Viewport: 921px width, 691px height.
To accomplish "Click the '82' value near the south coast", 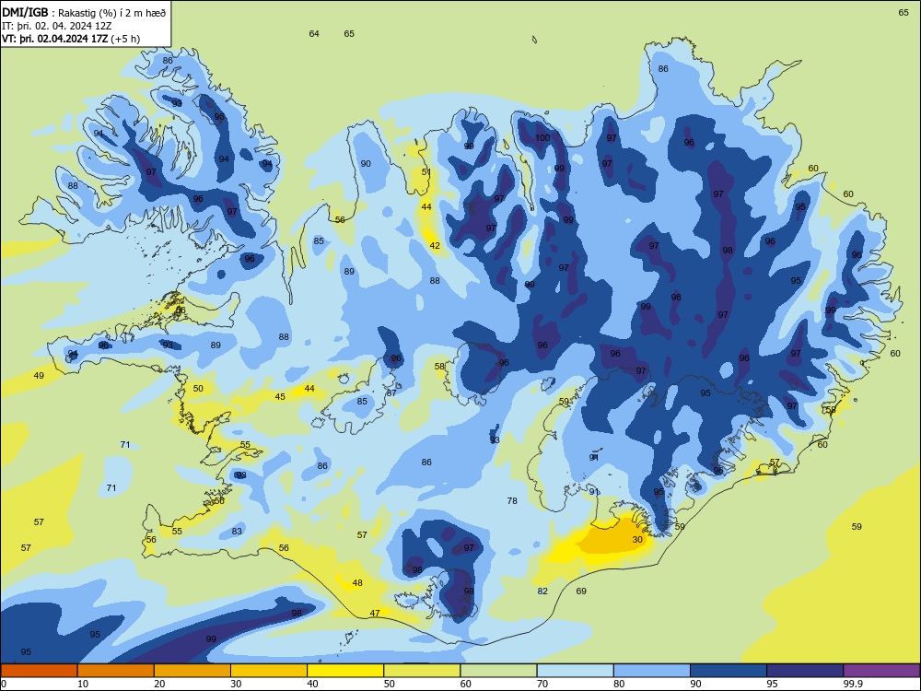I will coord(542,591).
